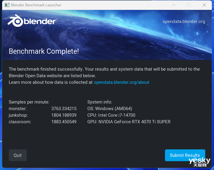The image size is (214, 170).
Task: Click the 'OS: Windows (AMD64)' line
Action: point(110,109)
